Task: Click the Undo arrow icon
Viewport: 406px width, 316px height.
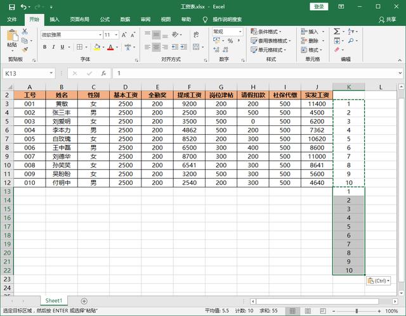Action: (22, 6)
